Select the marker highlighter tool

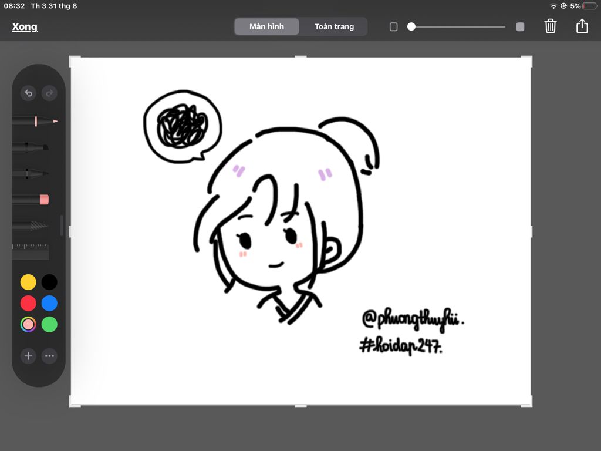31,147
